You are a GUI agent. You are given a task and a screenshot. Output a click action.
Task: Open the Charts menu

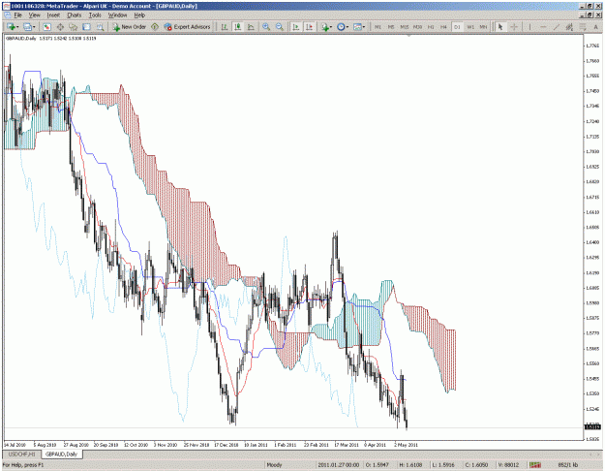click(x=75, y=16)
